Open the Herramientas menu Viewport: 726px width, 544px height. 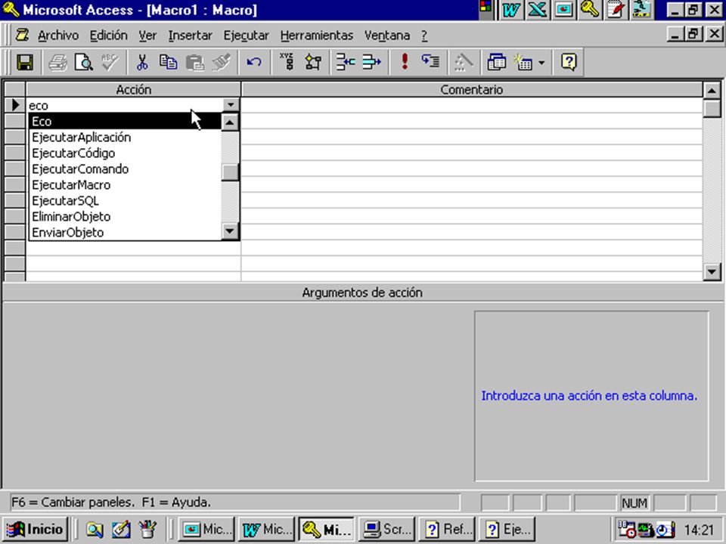(317, 36)
